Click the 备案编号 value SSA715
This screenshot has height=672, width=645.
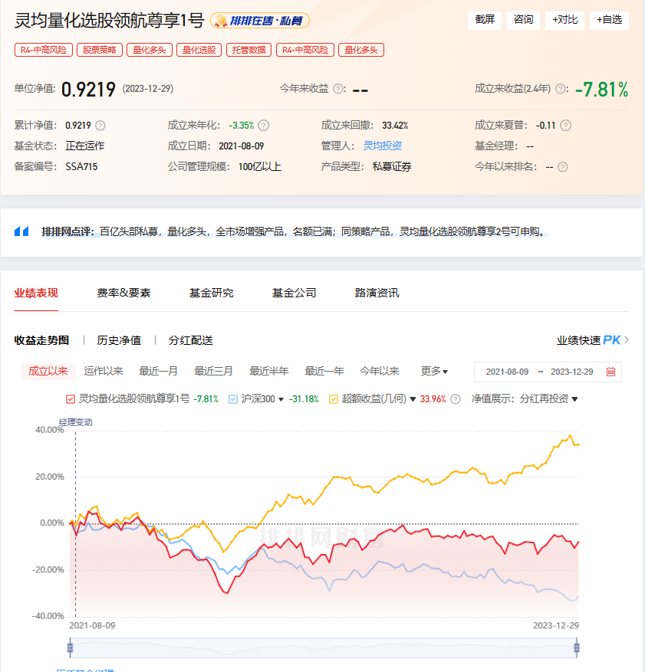(81, 167)
